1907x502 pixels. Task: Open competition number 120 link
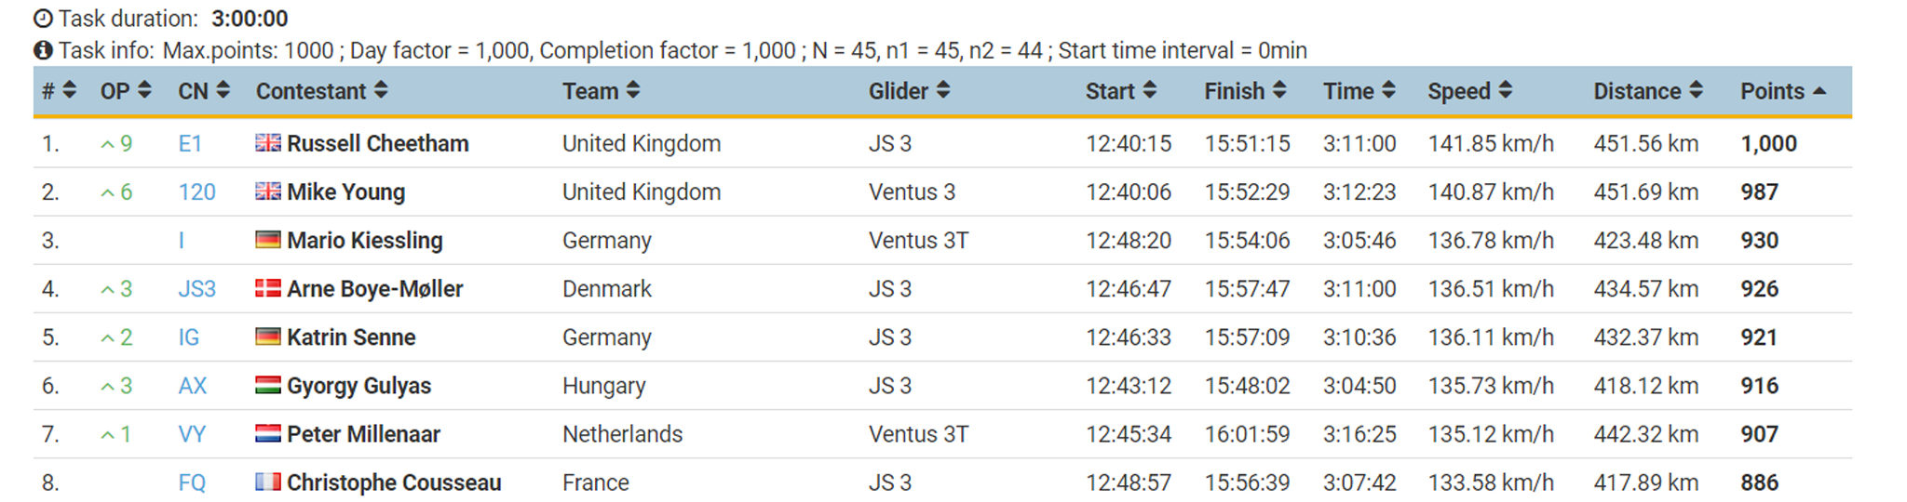(x=196, y=192)
